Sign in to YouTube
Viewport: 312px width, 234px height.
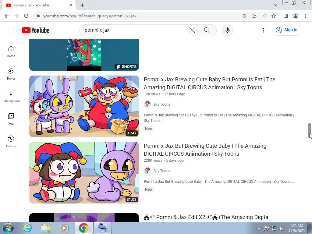287,30
